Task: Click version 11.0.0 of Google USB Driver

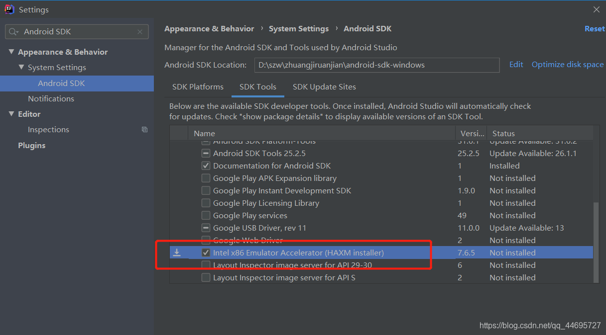Action: tap(469, 228)
